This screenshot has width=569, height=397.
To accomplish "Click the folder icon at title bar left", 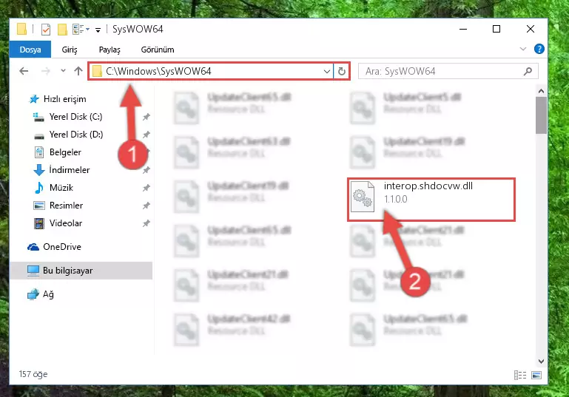I will tap(21, 30).
